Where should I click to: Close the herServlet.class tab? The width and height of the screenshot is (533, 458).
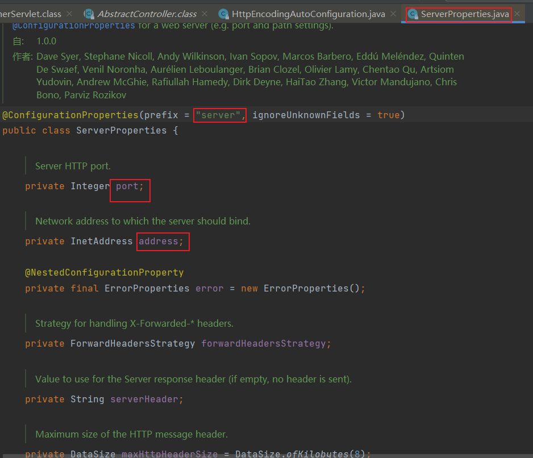click(69, 14)
